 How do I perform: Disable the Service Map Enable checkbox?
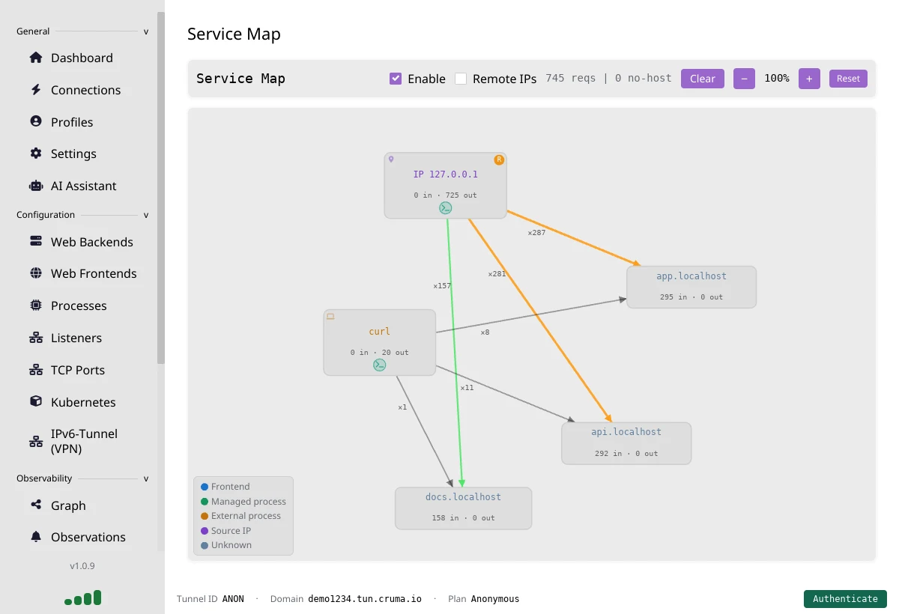pyautogui.click(x=396, y=79)
